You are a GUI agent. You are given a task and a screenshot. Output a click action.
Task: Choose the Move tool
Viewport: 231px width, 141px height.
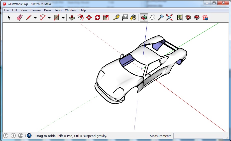click(x=89, y=17)
